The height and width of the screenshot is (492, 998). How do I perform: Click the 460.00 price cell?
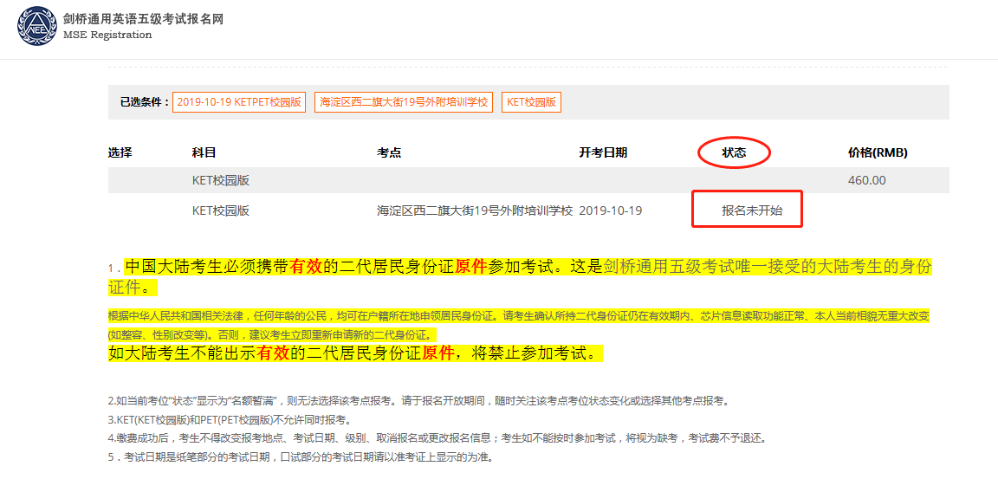click(x=867, y=180)
